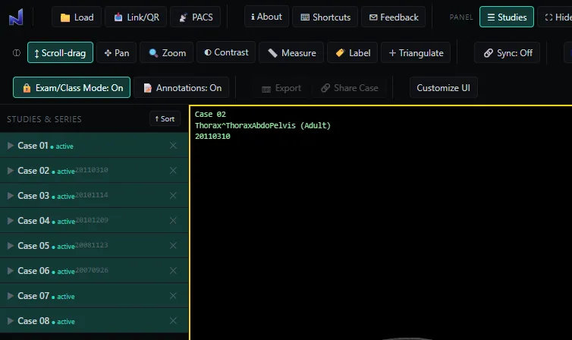Remove Case 03 with its X
The image size is (572, 340).
tap(173, 196)
